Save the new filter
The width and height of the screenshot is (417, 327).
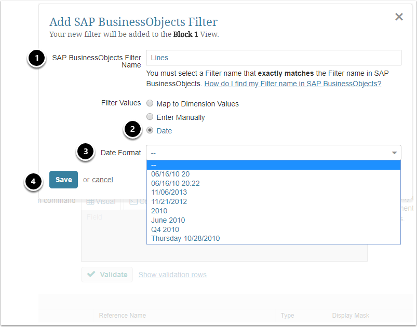[x=63, y=180]
